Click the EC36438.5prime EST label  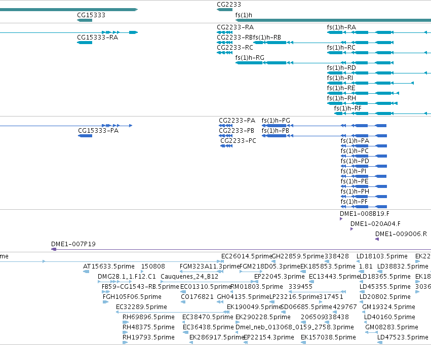tap(208, 327)
